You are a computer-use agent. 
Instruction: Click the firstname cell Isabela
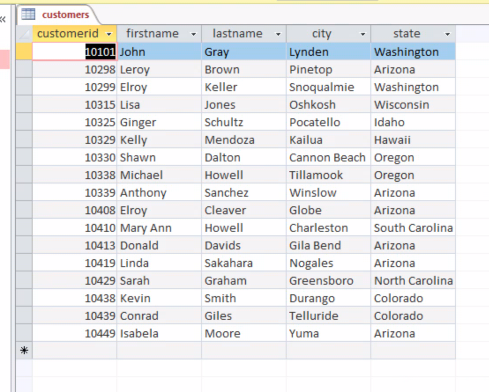(x=159, y=333)
